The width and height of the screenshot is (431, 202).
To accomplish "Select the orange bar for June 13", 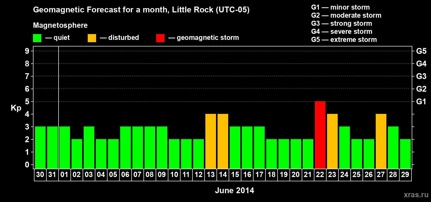I will tap(211, 141).
